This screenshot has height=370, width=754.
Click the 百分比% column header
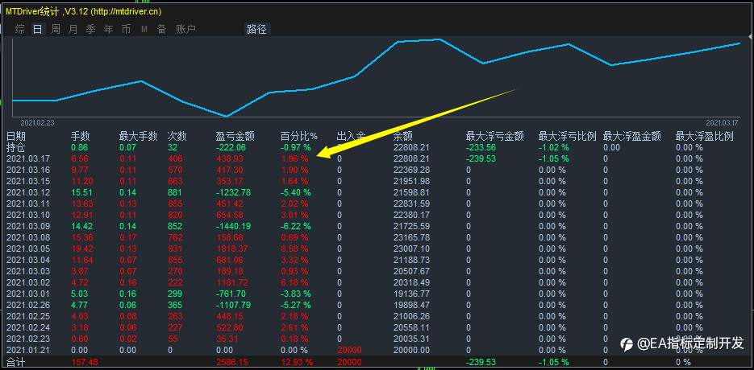point(299,137)
